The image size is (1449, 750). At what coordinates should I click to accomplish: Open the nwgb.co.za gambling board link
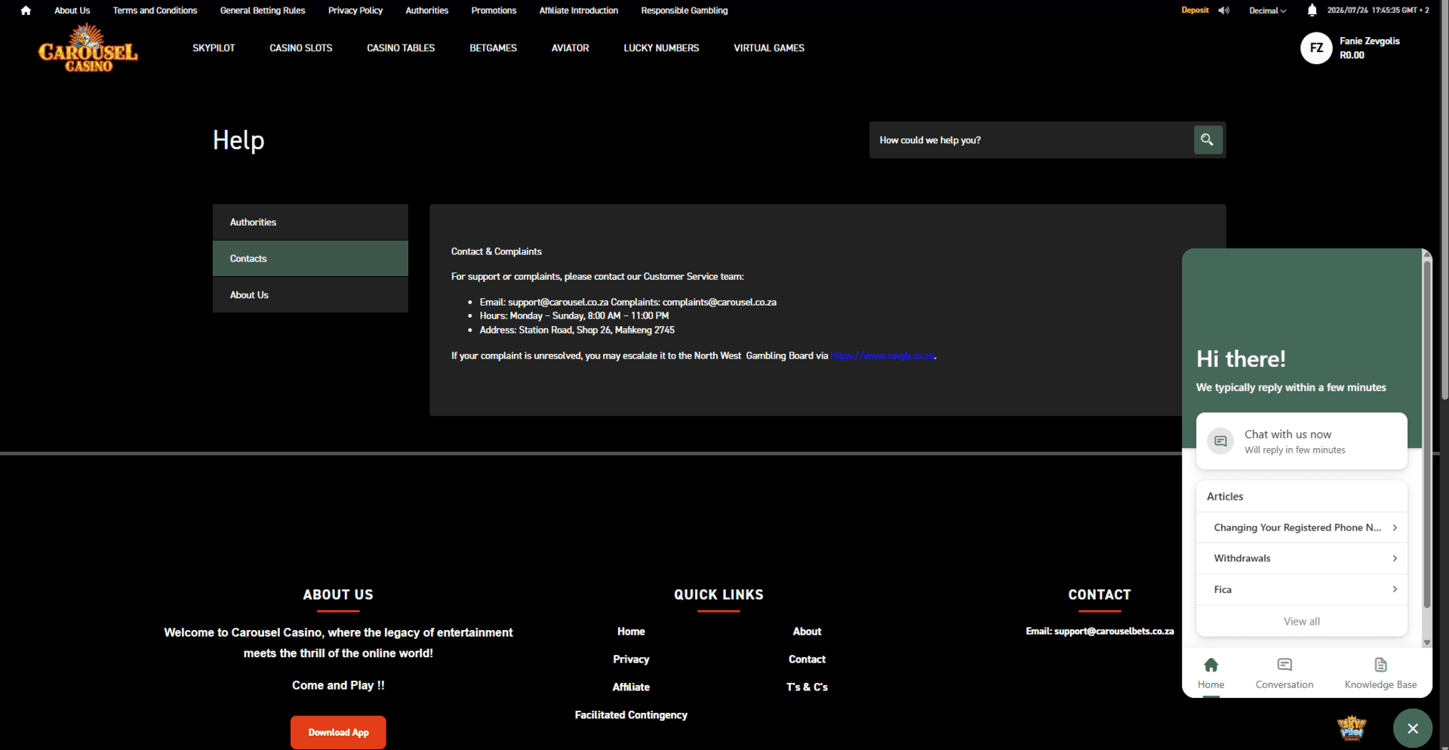click(x=882, y=356)
